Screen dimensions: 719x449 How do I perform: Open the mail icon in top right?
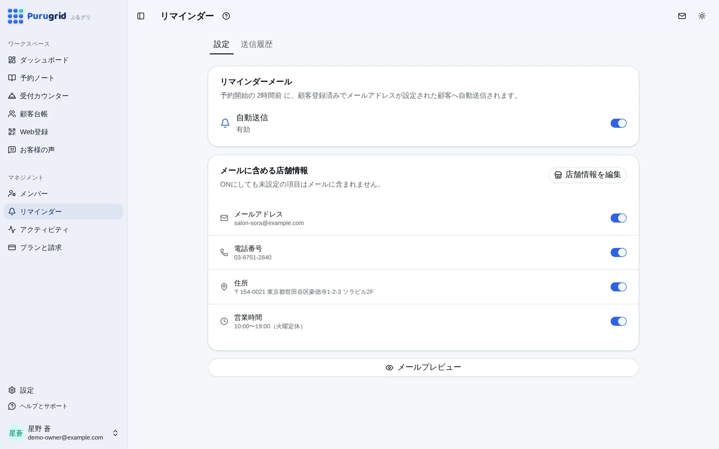click(x=682, y=16)
